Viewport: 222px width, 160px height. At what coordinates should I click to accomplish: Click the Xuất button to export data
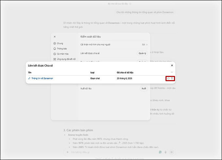click(x=144, y=89)
